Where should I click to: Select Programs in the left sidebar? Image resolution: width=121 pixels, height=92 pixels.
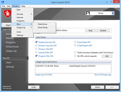point(11,42)
